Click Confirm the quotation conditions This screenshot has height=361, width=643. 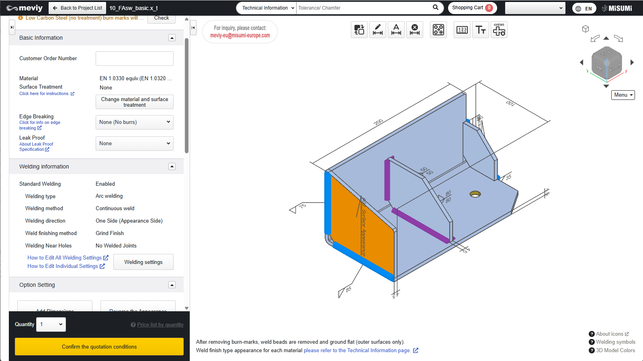[99, 347]
